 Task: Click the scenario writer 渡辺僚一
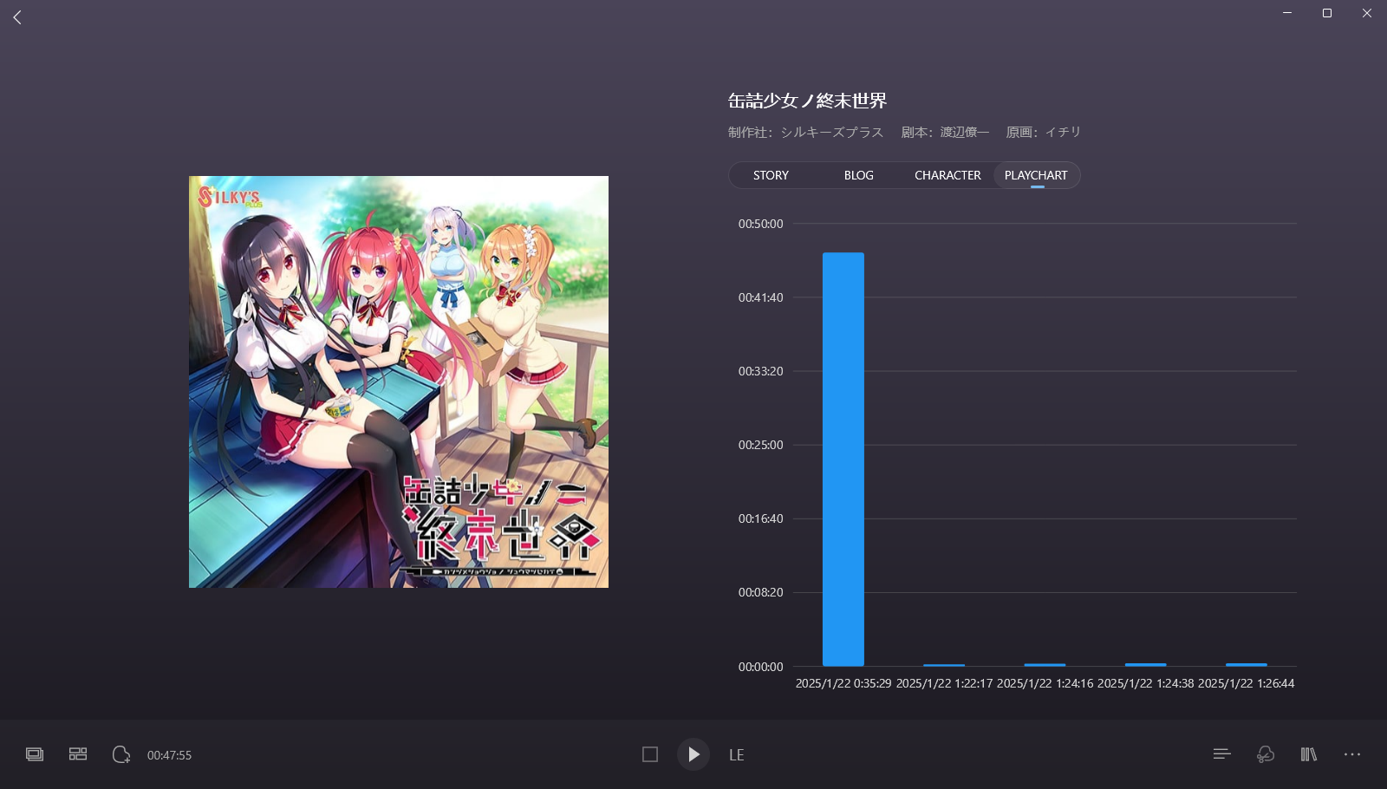click(965, 132)
